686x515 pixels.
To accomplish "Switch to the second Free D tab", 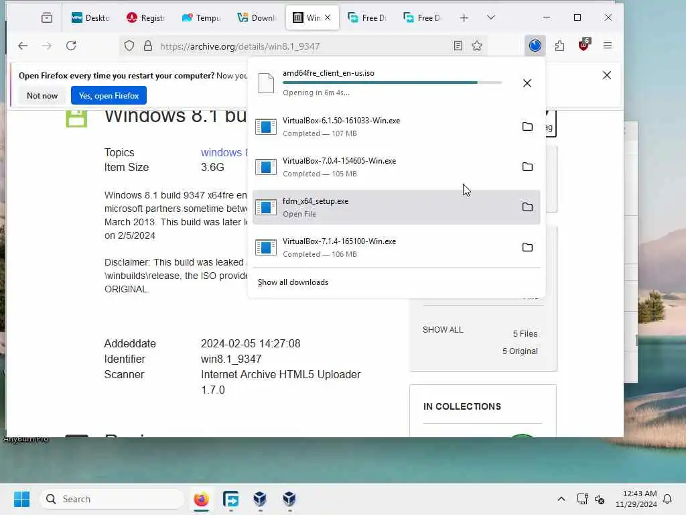I will point(423,17).
